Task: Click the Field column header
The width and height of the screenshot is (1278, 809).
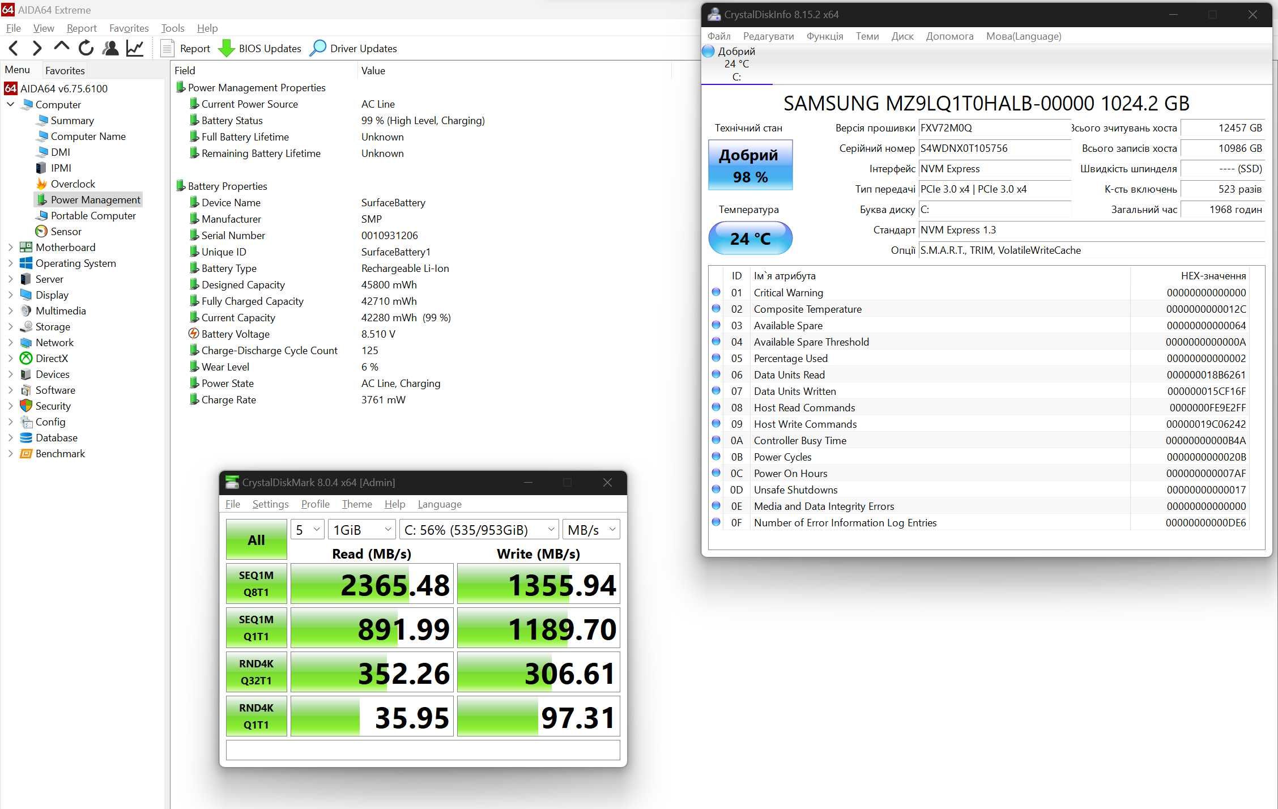Action: click(264, 71)
